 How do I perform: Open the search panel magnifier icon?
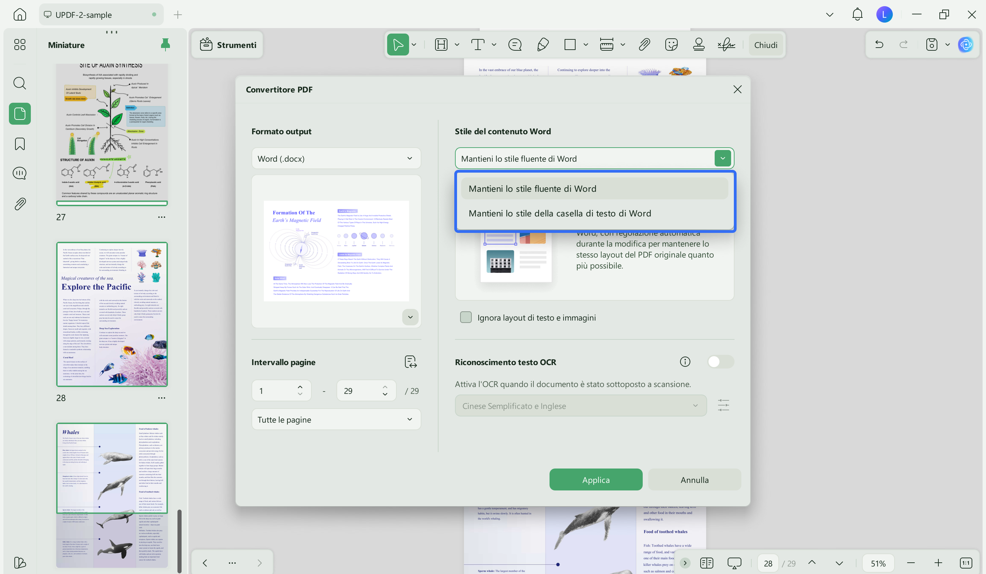coord(20,83)
